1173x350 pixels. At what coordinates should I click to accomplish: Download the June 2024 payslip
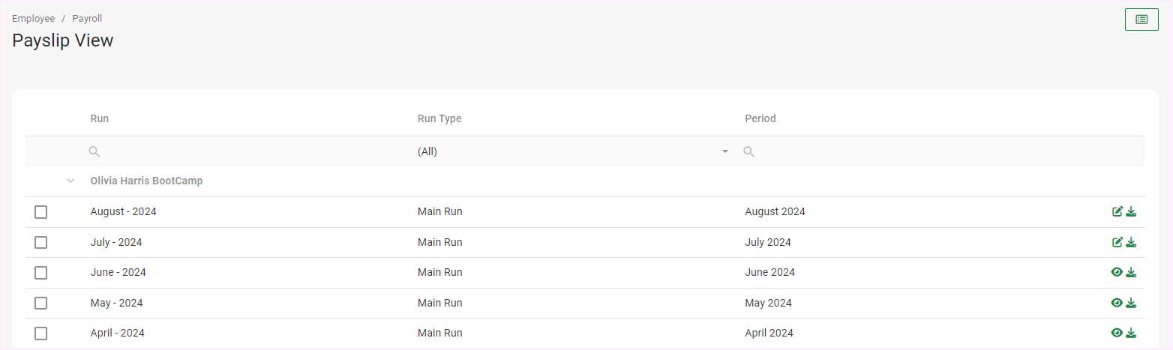pyautogui.click(x=1132, y=272)
